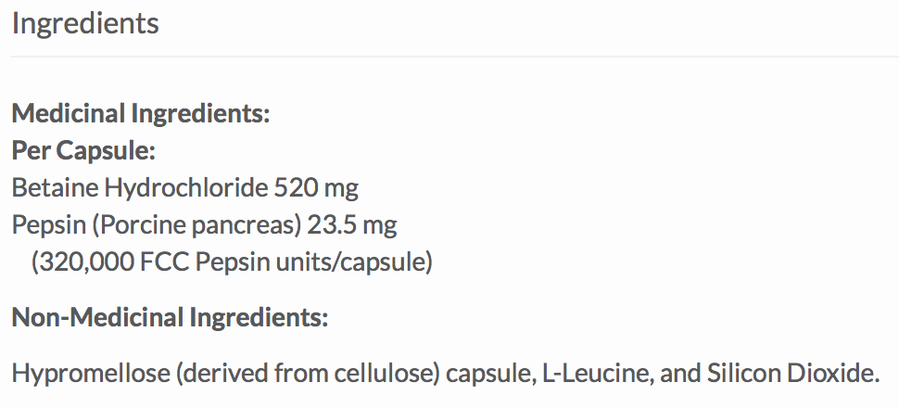Click the 'Medicinal Ingredients:' bold label
The image size is (899, 408).
[140, 114]
